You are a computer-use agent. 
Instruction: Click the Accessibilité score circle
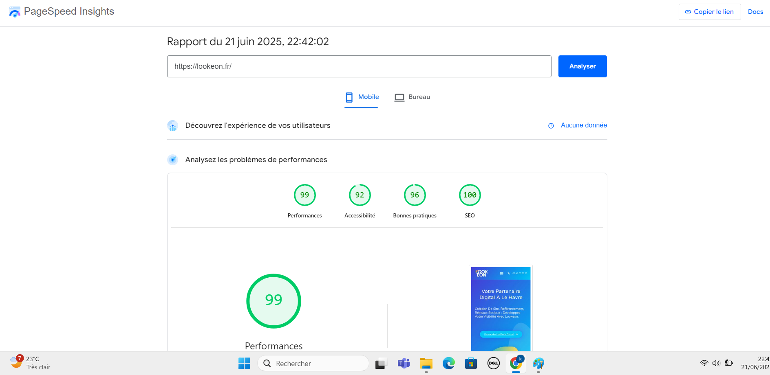point(360,195)
